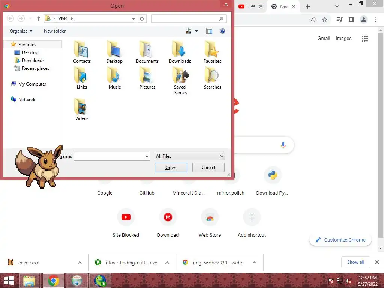384x288 pixels.
Task: Open the Music folder
Action: coord(114,78)
